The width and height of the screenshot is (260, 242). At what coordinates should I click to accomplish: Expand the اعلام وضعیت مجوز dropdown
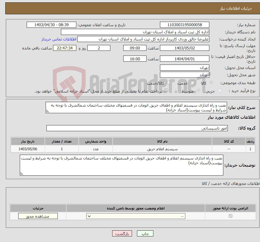click(x=136, y=216)
